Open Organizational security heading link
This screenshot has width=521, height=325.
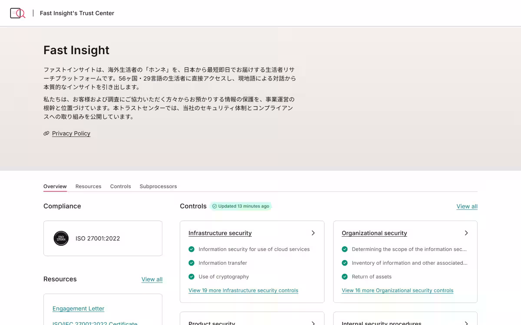(374, 233)
